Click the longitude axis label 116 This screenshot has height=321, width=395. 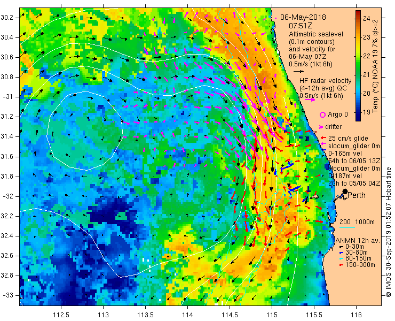pyautogui.click(x=356, y=315)
